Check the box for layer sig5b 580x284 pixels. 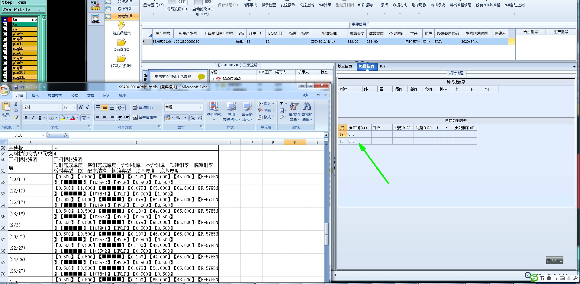coord(5,48)
